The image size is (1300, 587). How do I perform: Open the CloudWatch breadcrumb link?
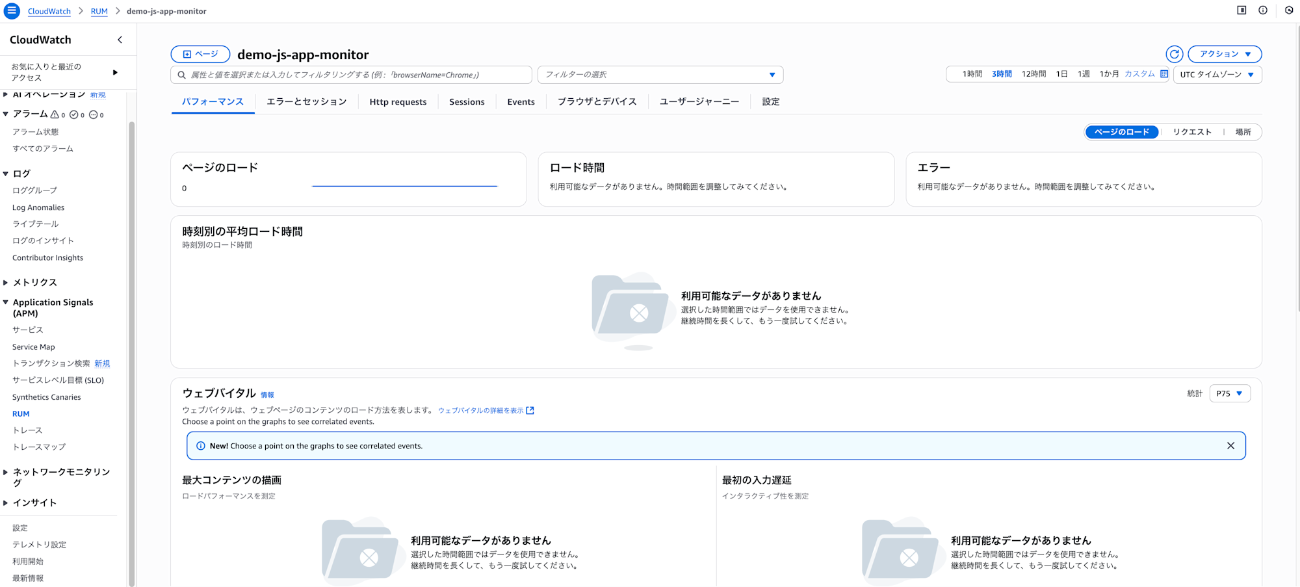pos(49,11)
